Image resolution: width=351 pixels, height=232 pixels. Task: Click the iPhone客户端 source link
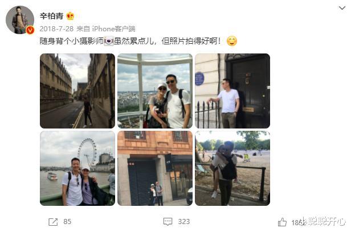114,28
